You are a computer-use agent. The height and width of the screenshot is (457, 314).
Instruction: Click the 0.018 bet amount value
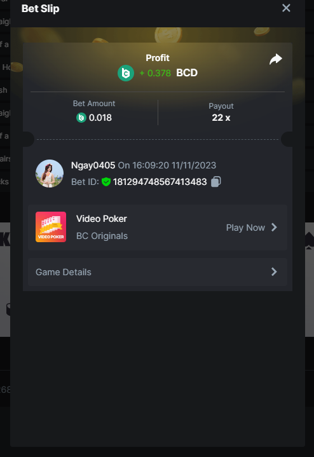coord(100,118)
